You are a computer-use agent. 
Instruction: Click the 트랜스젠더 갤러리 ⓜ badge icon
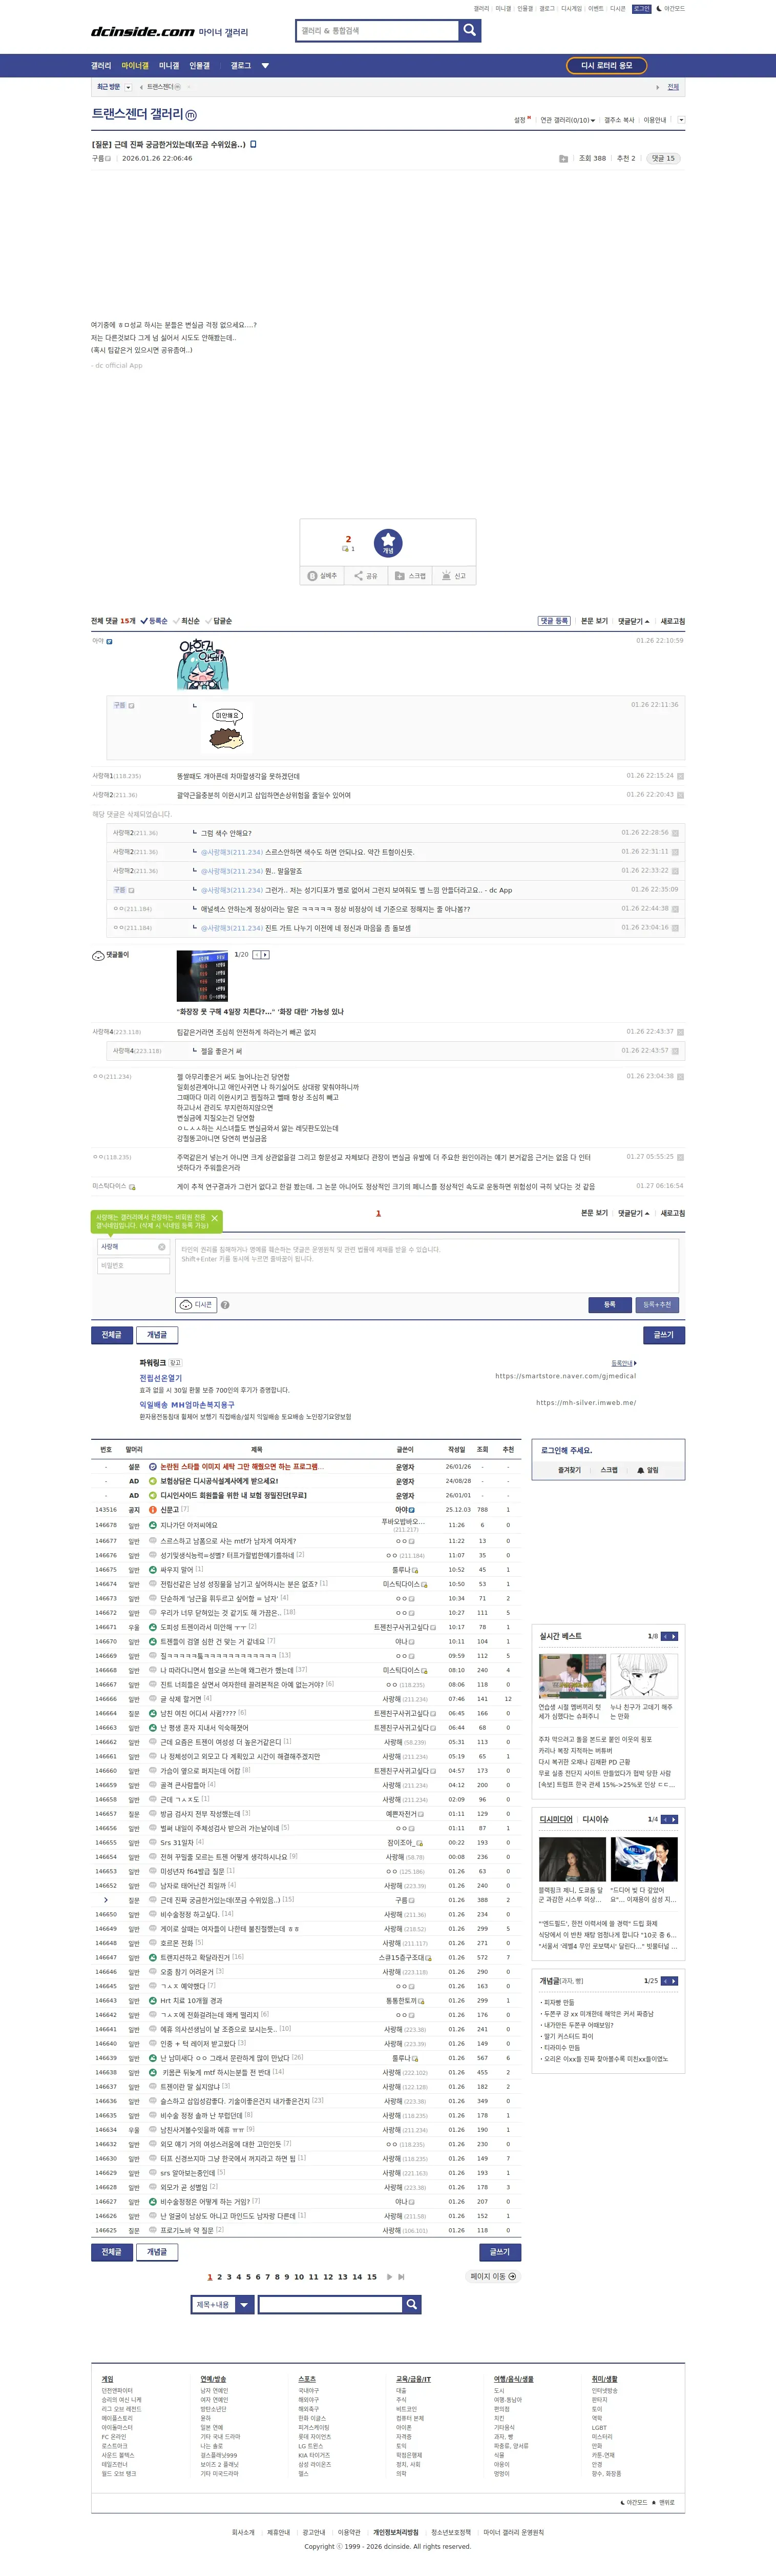coord(191,115)
